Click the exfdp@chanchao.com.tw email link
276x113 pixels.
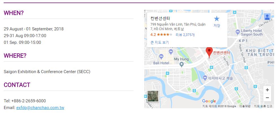click(x=40, y=108)
